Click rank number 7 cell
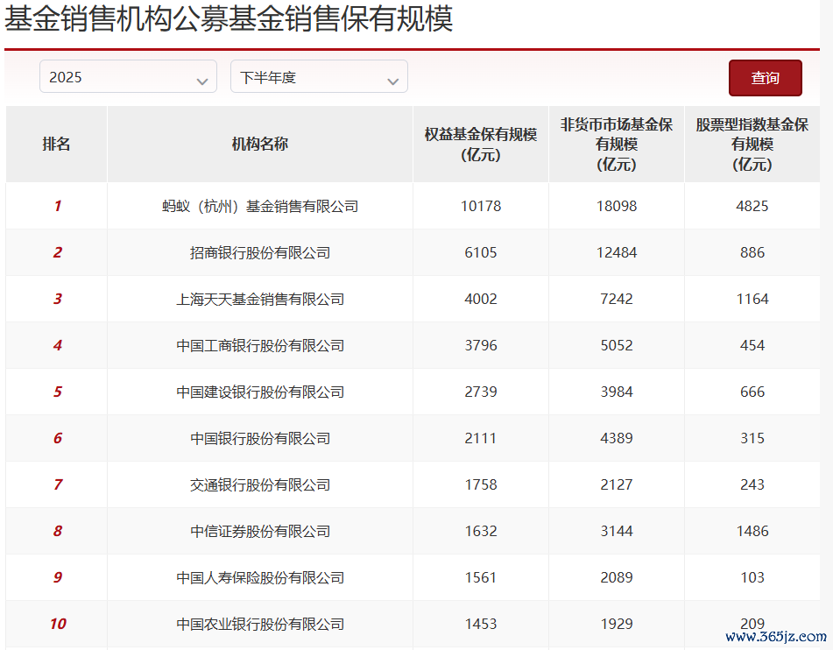This screenshot has width=833, height=650. click(58, 484)
